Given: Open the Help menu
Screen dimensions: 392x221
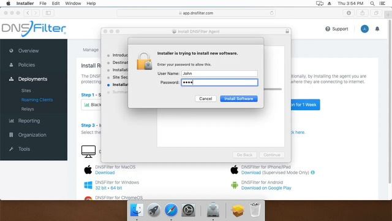Looking at the screenshot, I should (x=91, y=3).
